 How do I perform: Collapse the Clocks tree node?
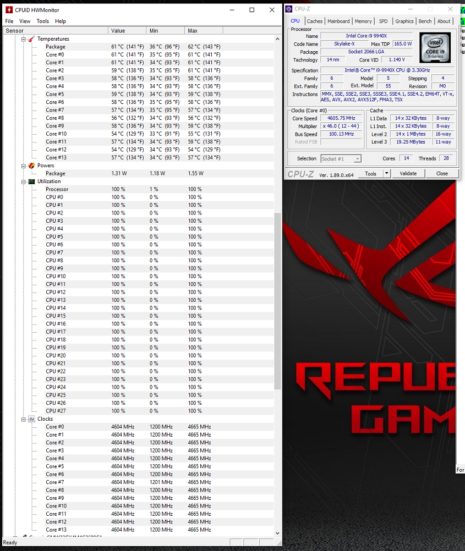pos(24,419)
